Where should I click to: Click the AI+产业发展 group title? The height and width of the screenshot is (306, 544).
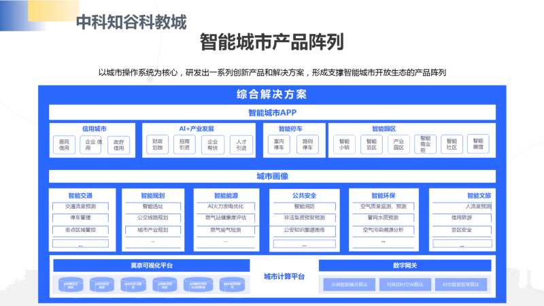[x=197, y=129]
